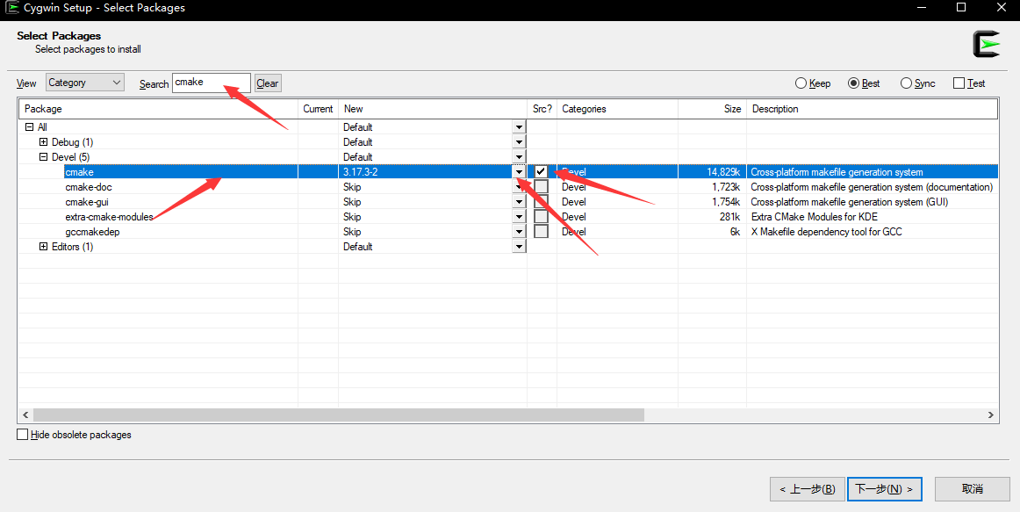Click the 6k size value
1020x512 pixels.
[x=735, y=232]
